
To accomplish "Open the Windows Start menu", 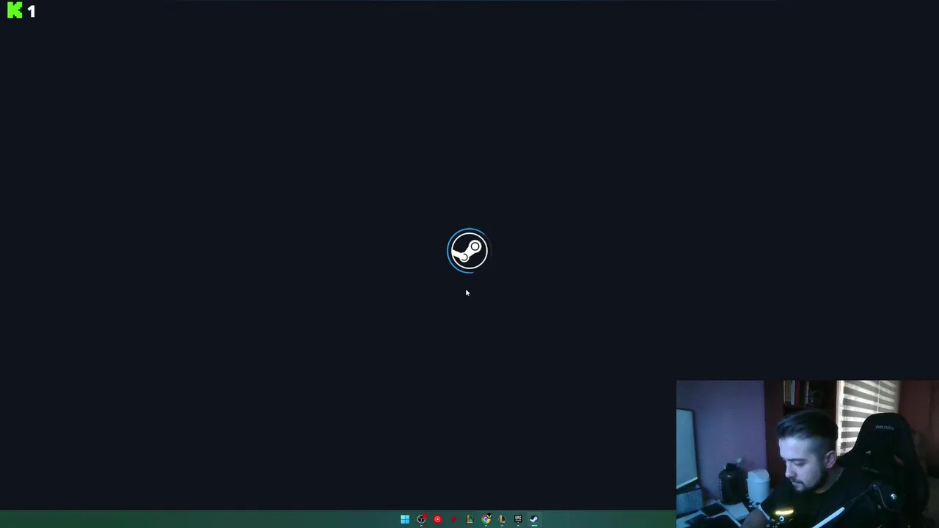I will (x=405, y=519).
